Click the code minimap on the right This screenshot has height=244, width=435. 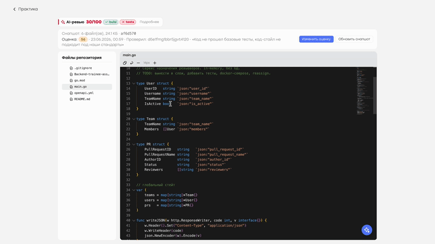(x=364, y=91)
